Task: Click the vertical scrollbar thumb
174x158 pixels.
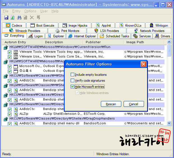Action: [x=169, y=50]
